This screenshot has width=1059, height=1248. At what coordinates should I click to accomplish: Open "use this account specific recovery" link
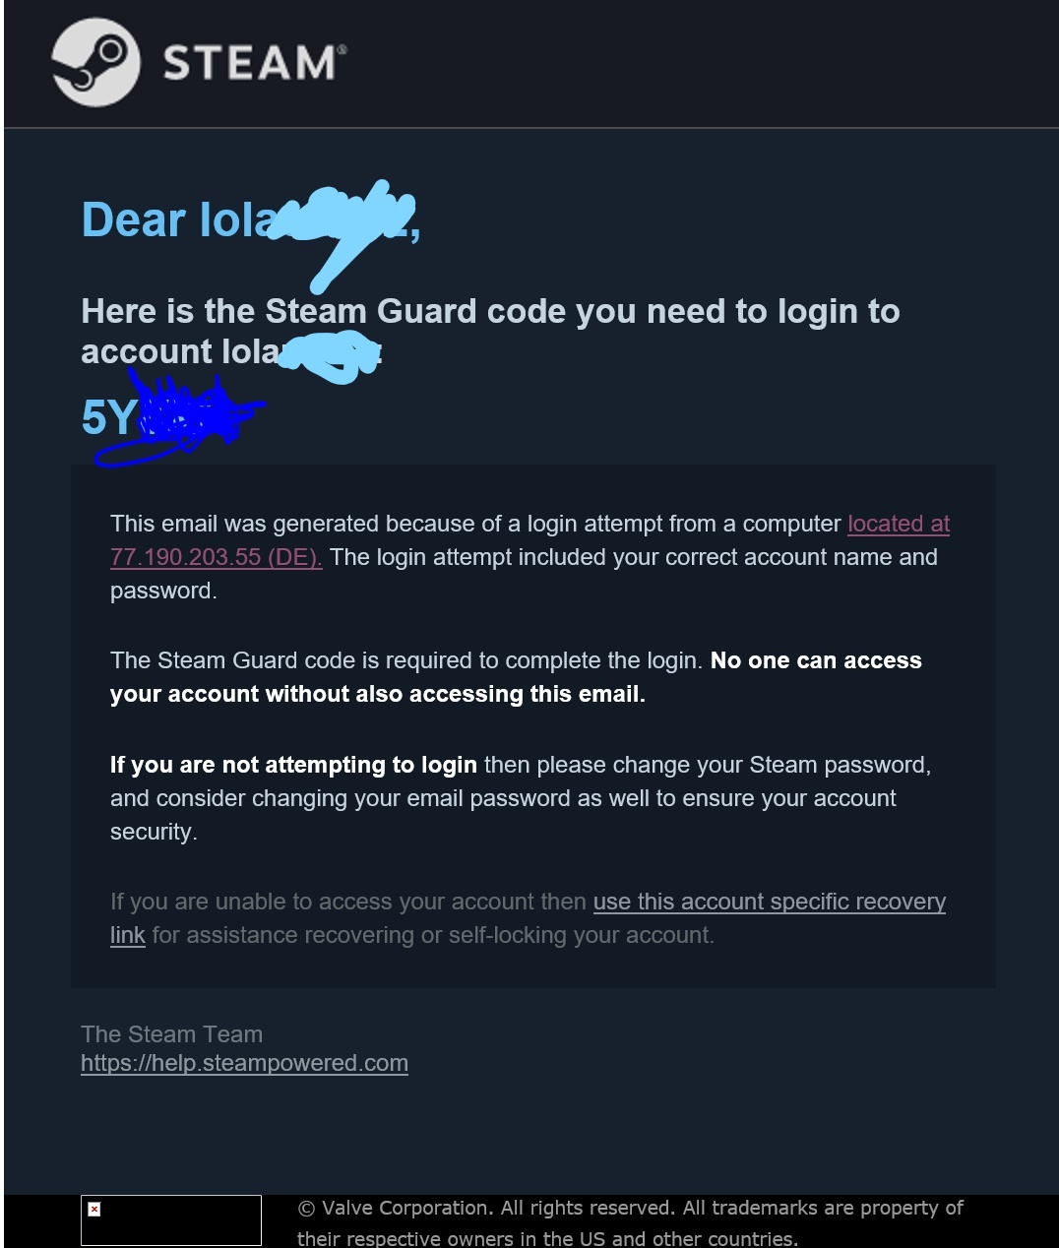coord(769,902)
